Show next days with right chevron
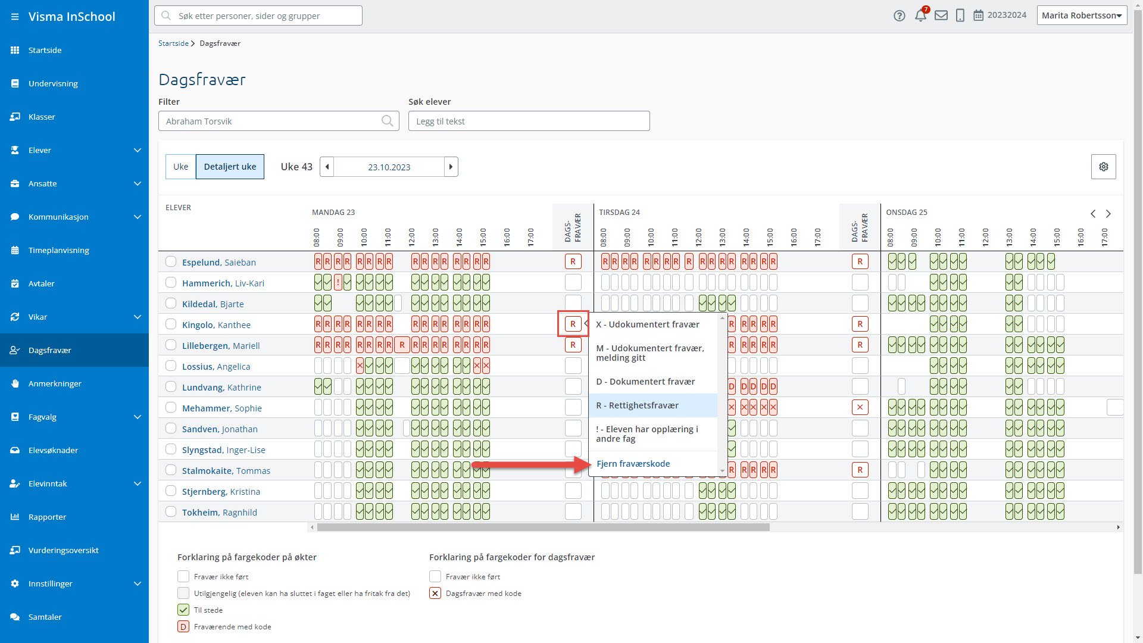This screenshot has height=643, width=1143. [1108, 214]
